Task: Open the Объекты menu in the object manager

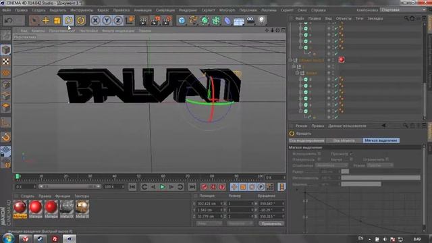Action: pyautogui.click(x=344, y=18)
